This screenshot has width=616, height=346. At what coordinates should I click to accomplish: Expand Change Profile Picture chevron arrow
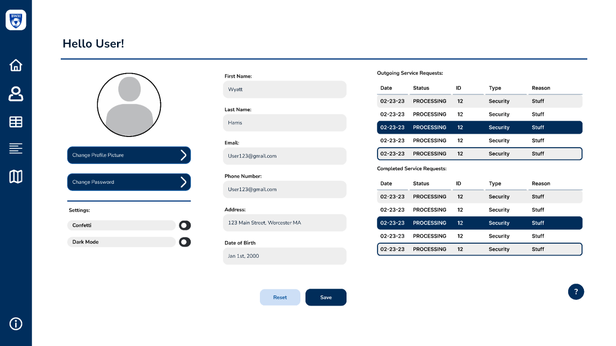point(183,156)
